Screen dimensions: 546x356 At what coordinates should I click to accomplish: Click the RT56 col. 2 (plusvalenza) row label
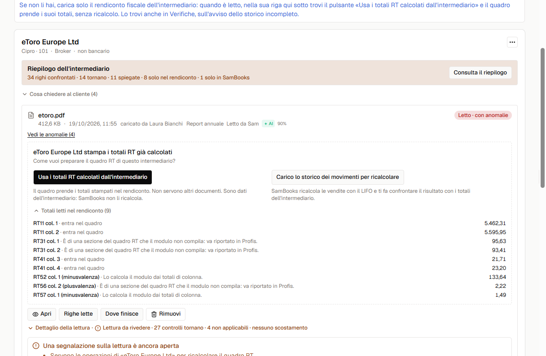pos(65,286)
